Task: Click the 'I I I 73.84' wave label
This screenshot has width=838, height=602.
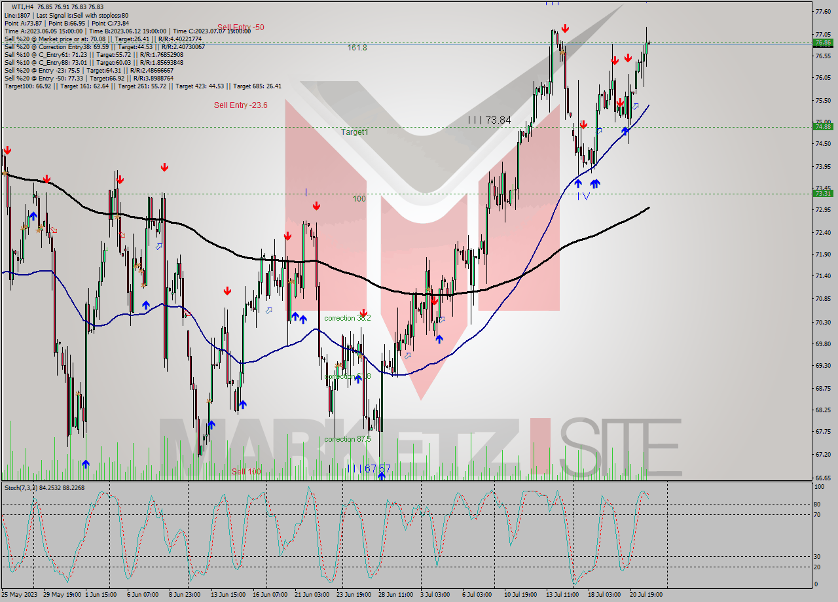Action: (489, 120)
